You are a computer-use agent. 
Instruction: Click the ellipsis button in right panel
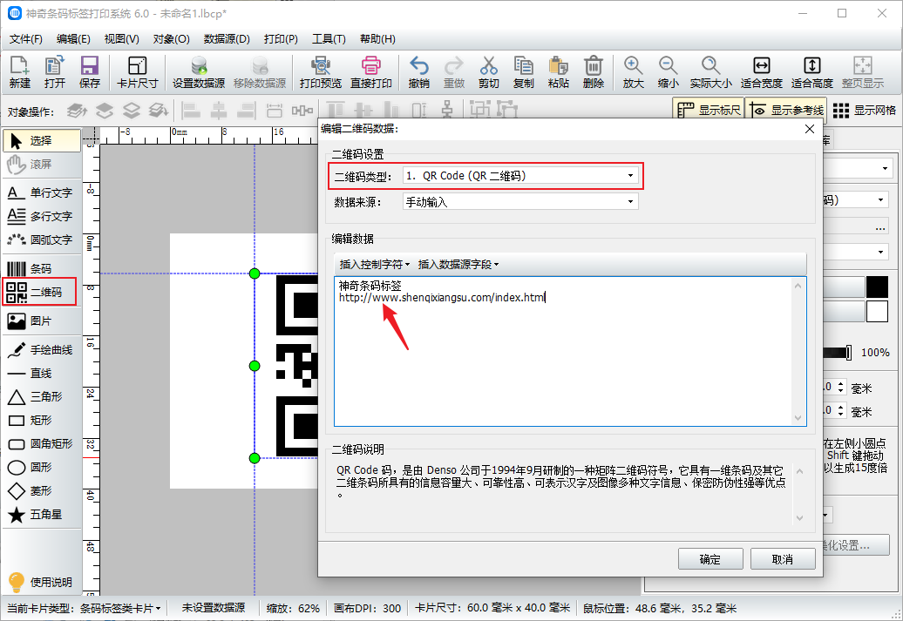(x=880, y=228)
